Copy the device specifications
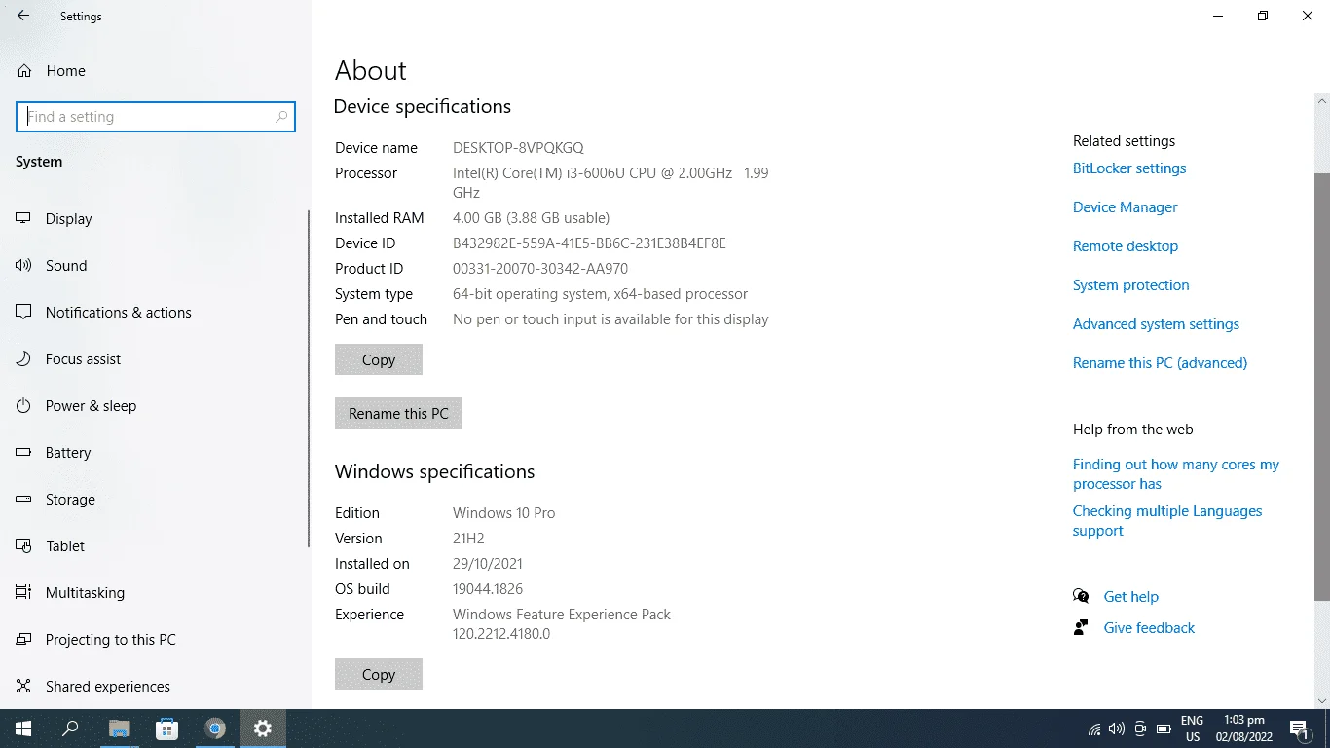This screenshot has height=748, width=1330. click(379, 359)
